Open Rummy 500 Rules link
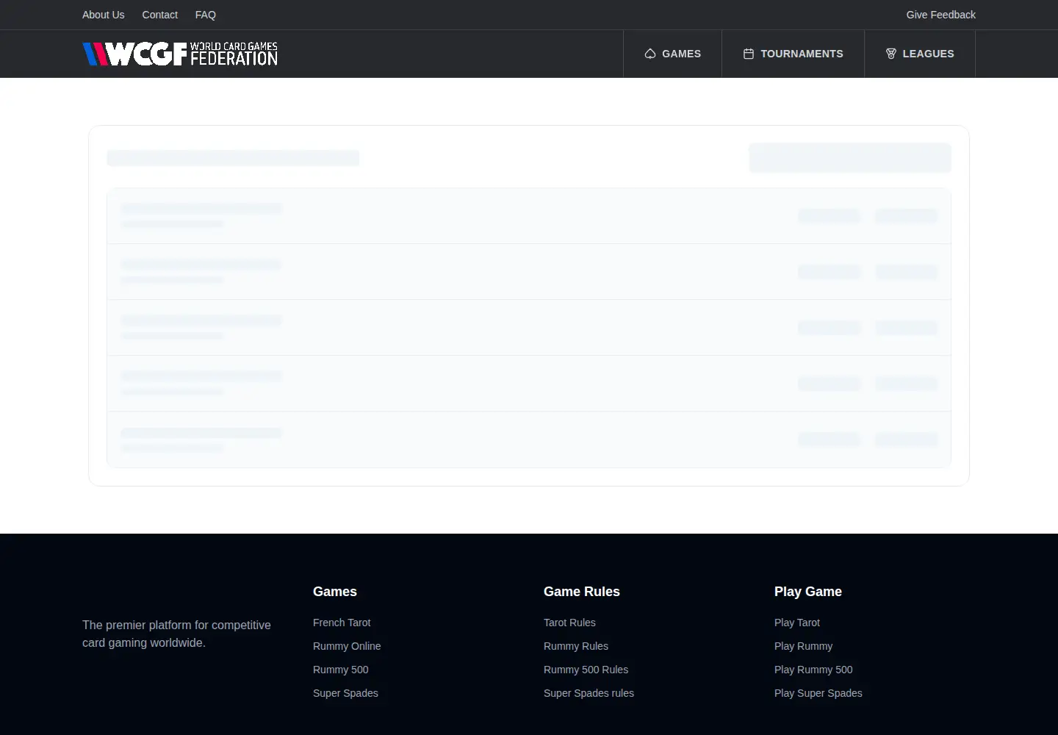This screenshot has height=735, width=1058. coord(586,670)
